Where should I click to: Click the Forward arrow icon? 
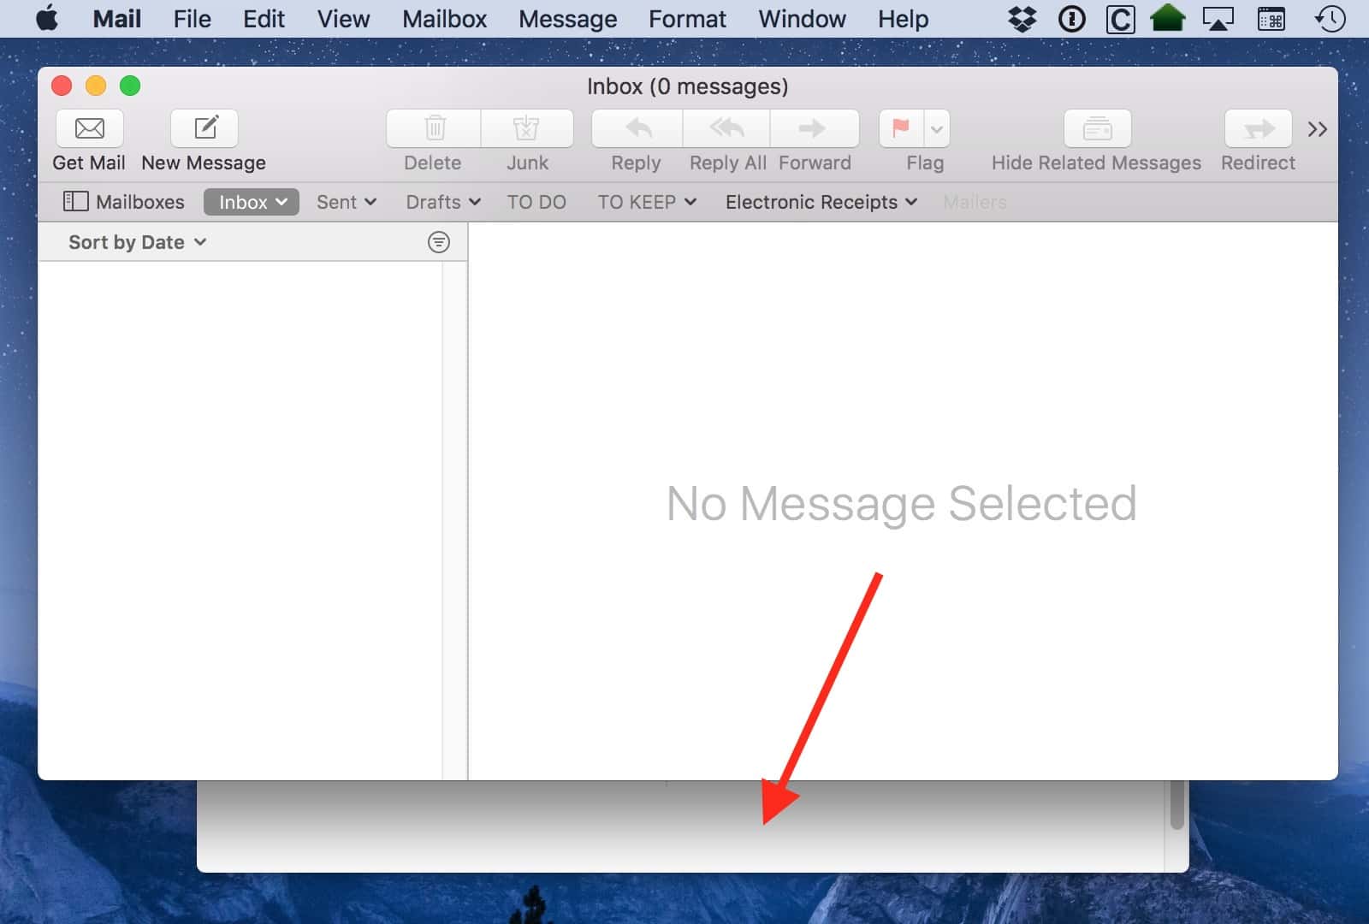[813, 129]
